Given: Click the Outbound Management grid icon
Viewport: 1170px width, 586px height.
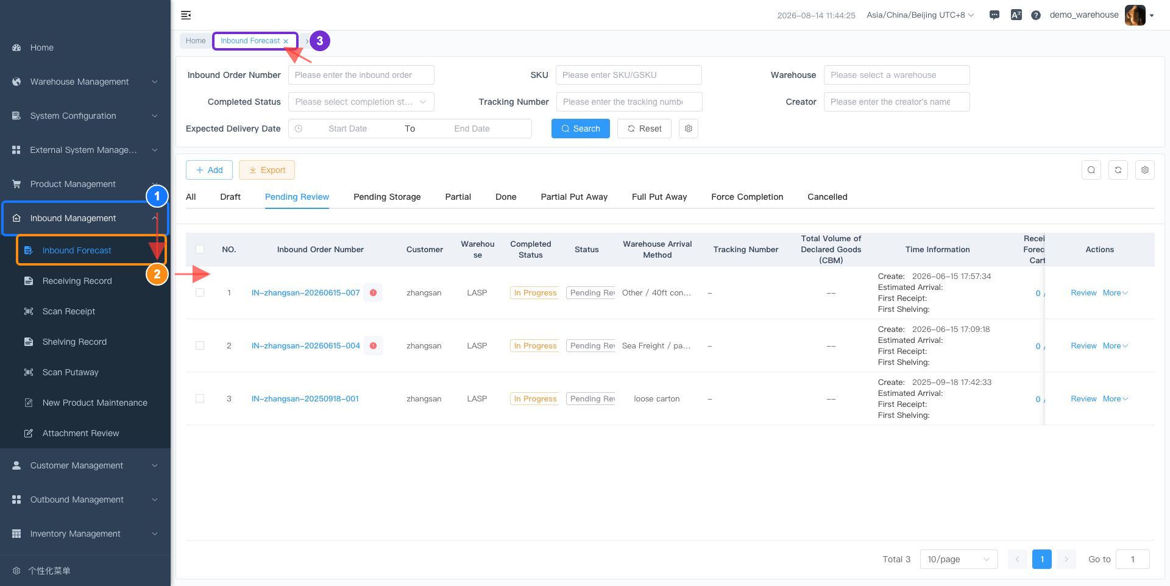Looking at the screenshot, I should click(x=16, y=500).
